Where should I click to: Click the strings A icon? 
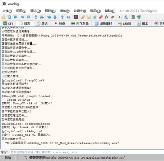120,17
